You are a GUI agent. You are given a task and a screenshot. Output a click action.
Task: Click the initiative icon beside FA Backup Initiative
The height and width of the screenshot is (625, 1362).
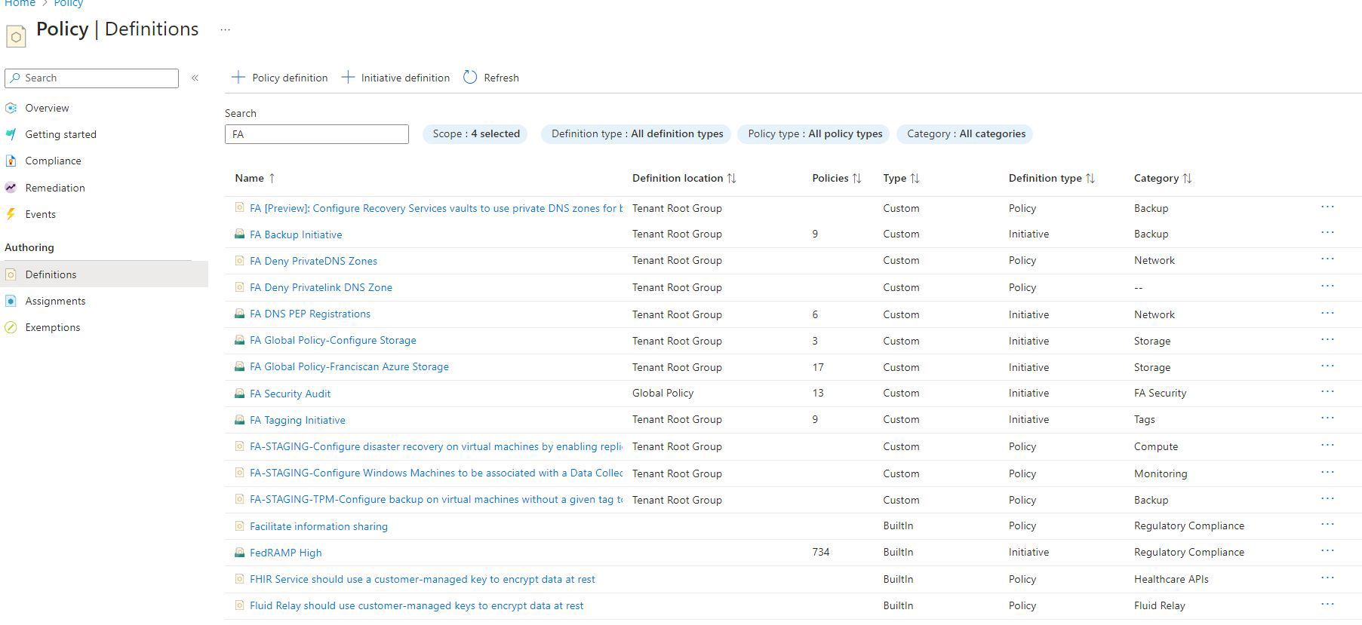click(x=239, y=234)
